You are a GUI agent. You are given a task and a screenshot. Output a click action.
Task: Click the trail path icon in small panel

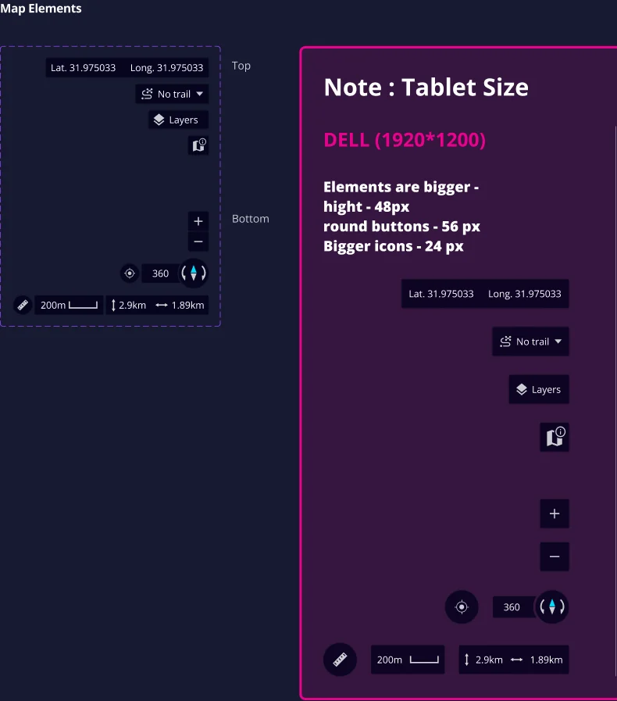pyautogui.click(x=147, y=94)
